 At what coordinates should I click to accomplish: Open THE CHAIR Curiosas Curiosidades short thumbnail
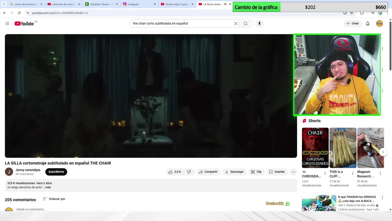315,148
